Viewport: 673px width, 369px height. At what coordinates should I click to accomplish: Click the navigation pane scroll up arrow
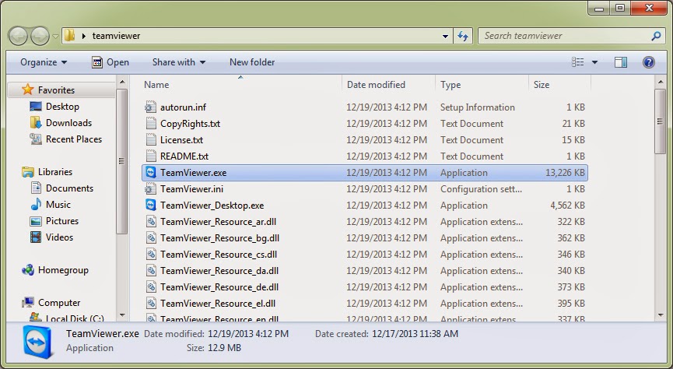122,81
